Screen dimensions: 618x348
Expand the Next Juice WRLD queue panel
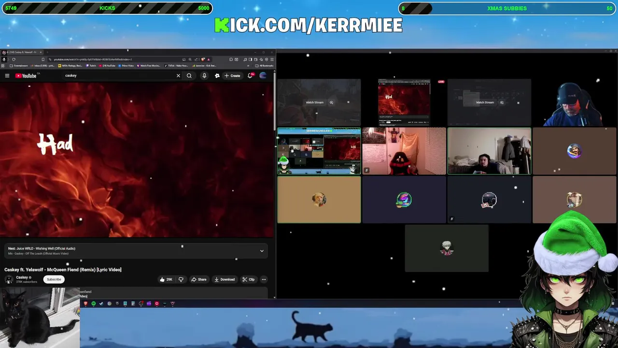[262, 251]
